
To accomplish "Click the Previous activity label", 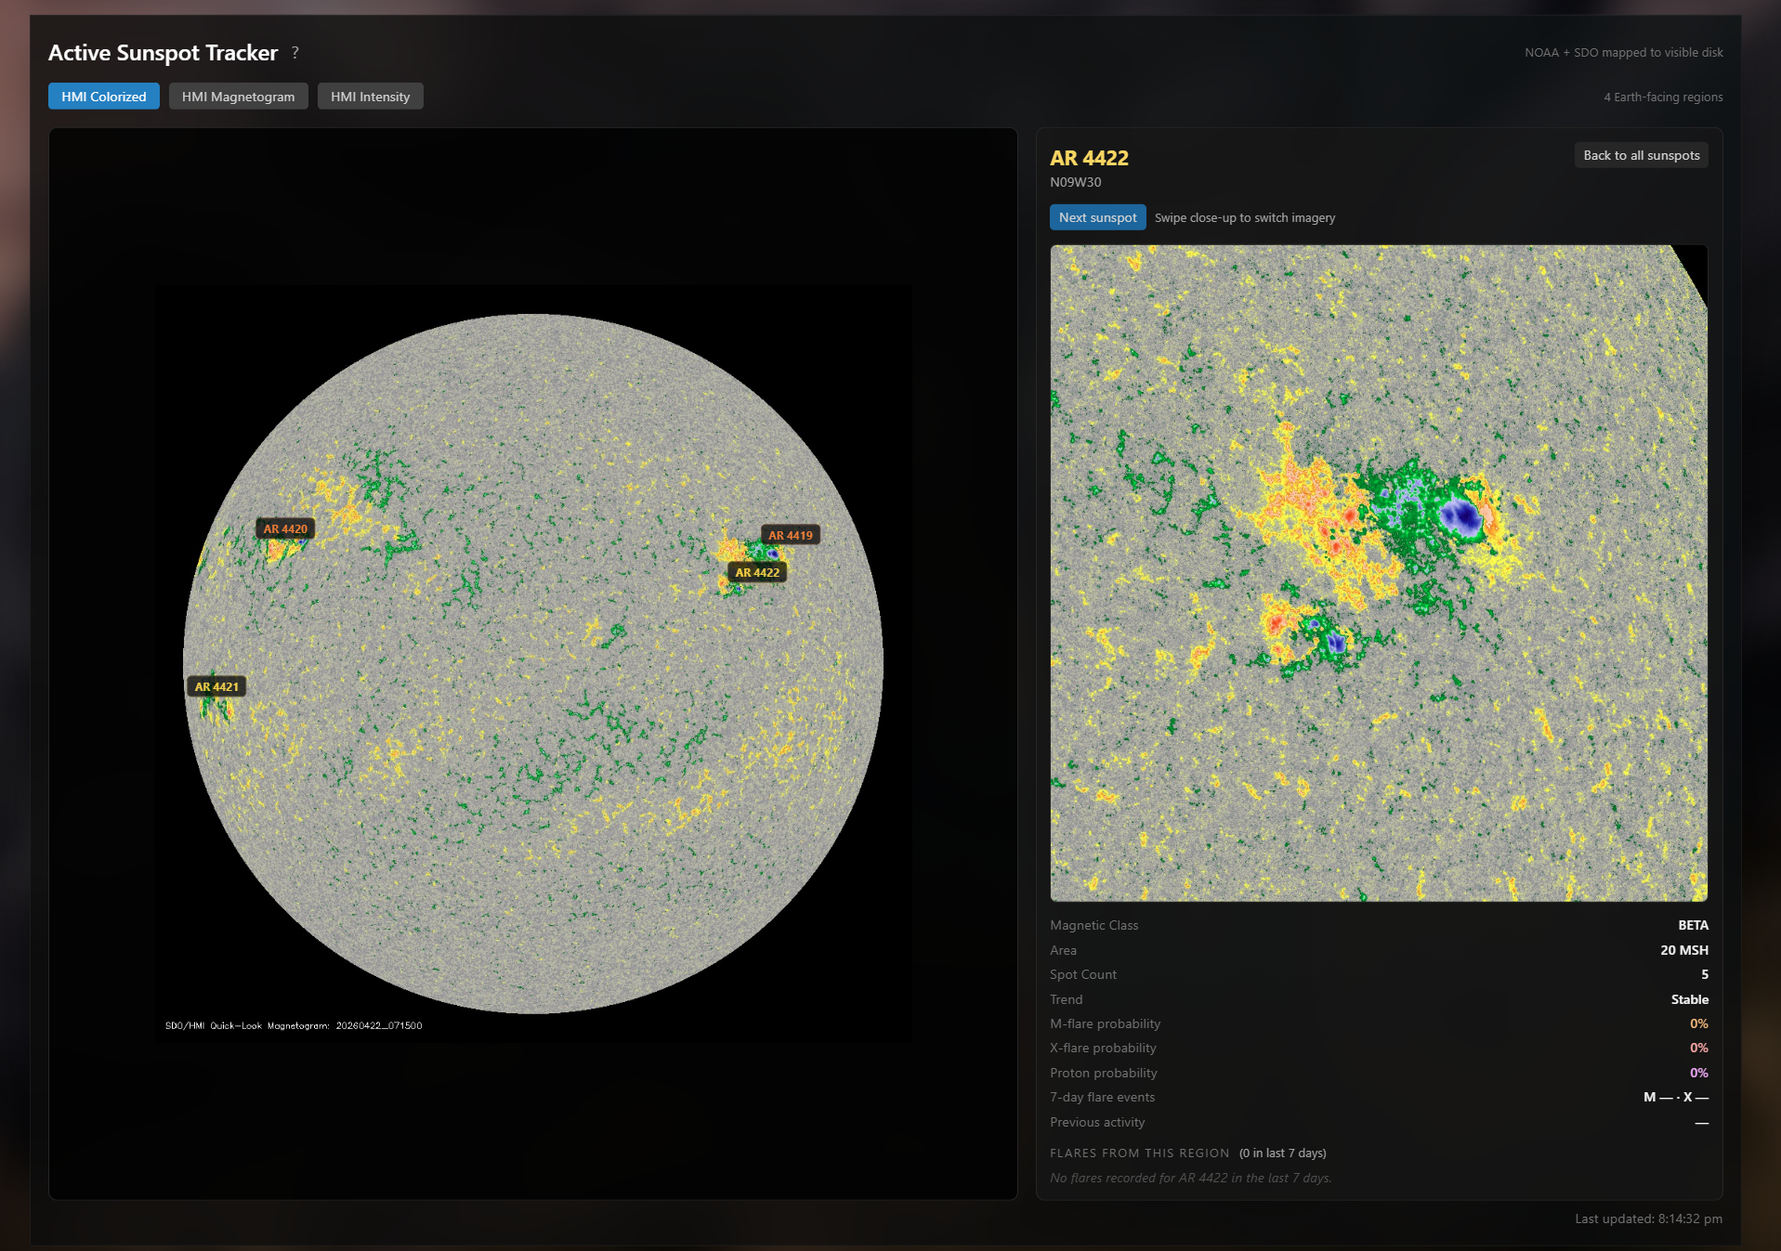I will [1097, 1122].
